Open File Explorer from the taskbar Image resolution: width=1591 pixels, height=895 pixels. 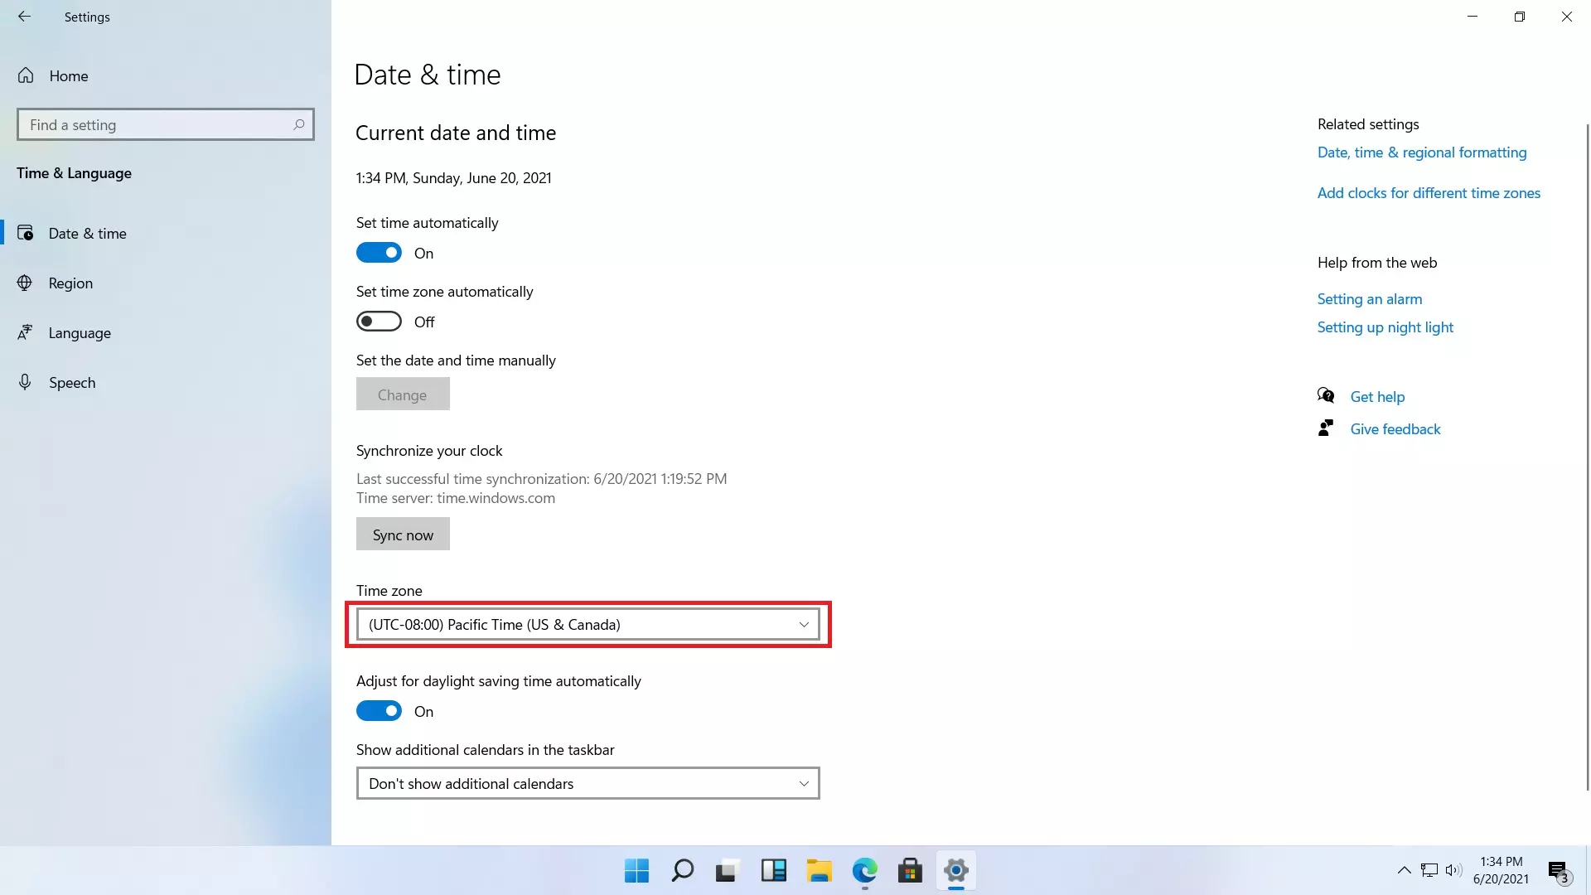(x=819, y=871)
